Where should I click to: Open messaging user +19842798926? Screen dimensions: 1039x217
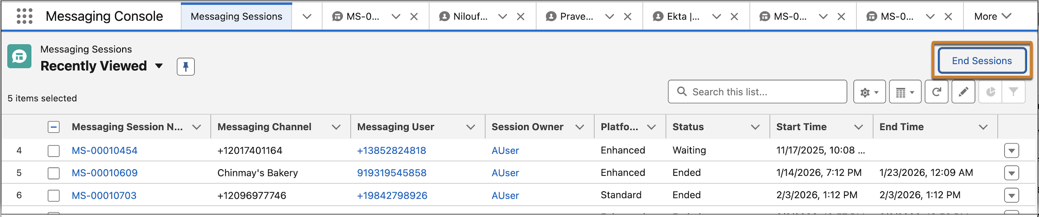tap(392, 195)
